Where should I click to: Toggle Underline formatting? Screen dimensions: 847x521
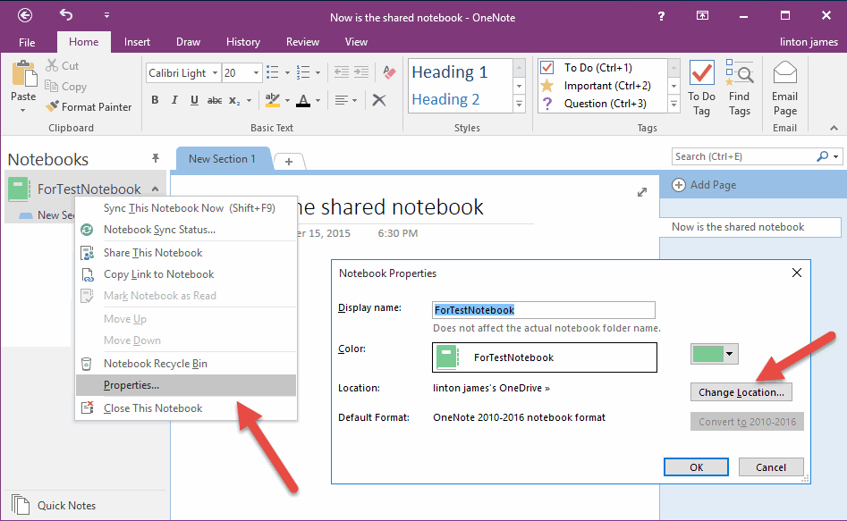[x=194, y=100]
